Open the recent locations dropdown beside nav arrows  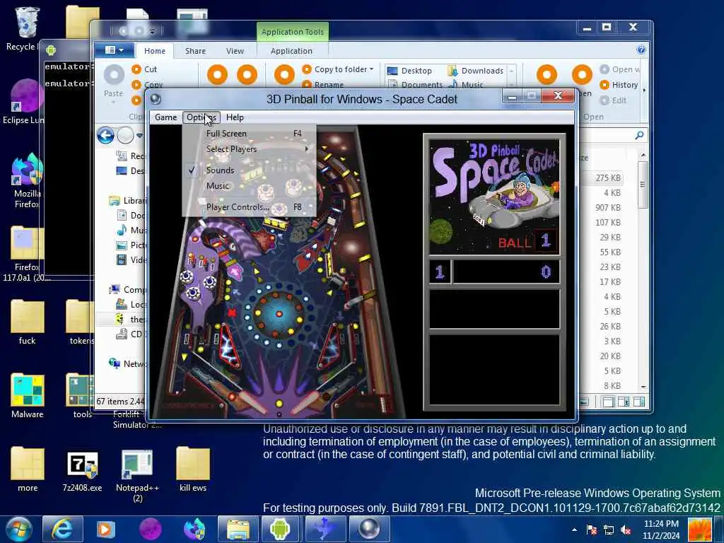pos(139,136)
